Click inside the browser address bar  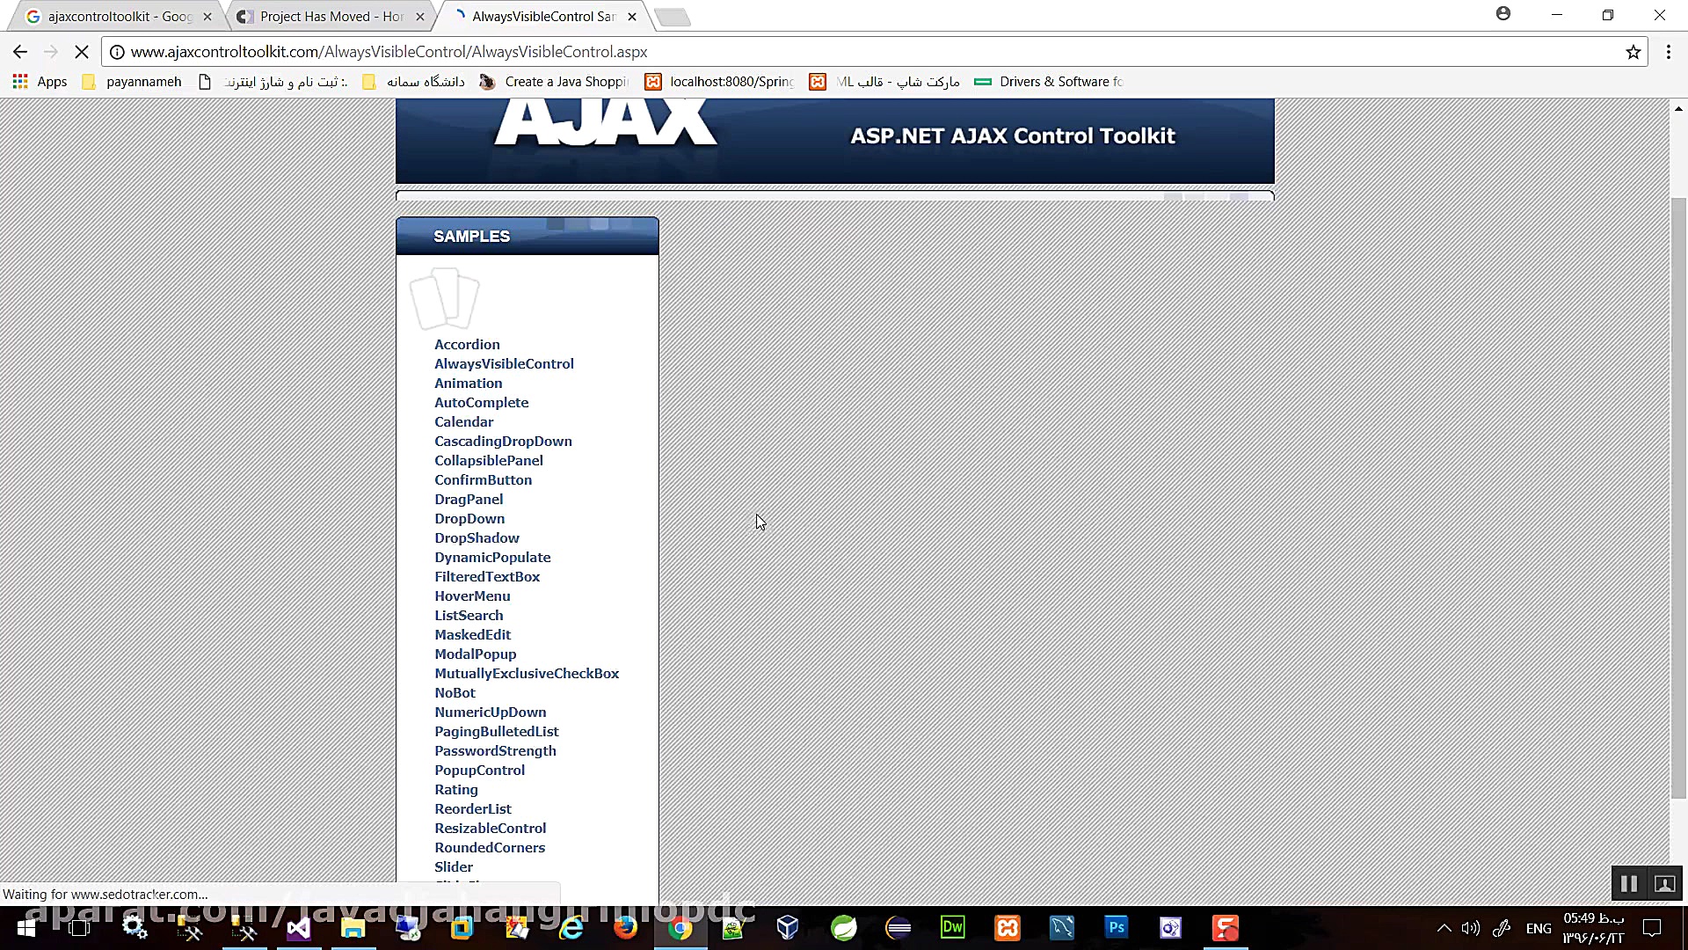[527, 52]
